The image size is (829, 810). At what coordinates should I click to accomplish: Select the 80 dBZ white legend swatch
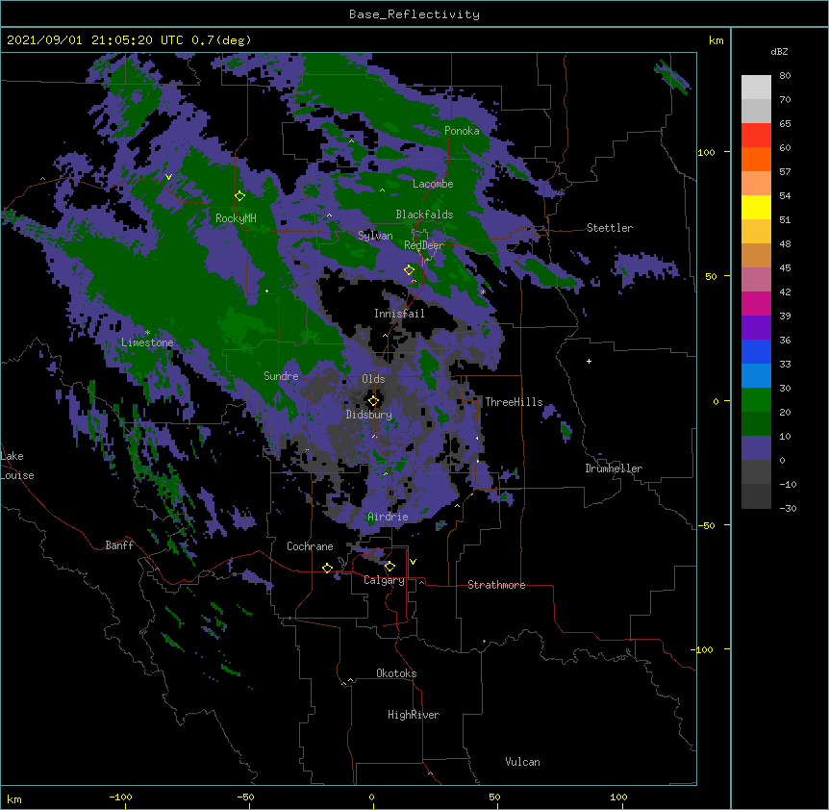coord(756,88)
